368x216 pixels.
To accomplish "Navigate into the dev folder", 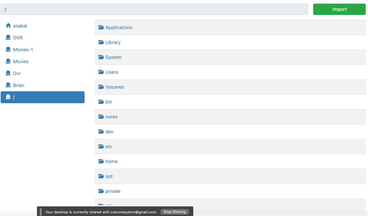I will [109, 132].
